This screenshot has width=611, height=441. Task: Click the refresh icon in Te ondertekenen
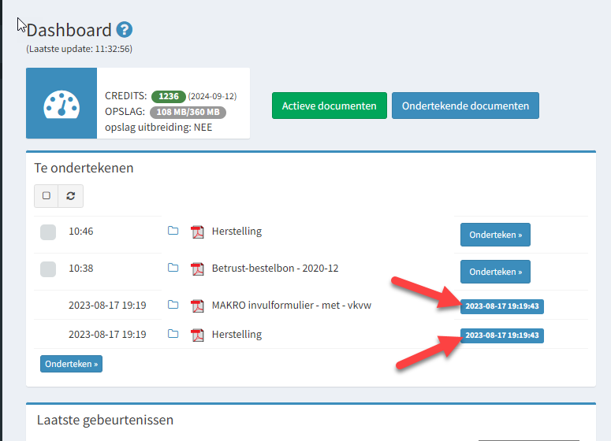pos(70,196)
